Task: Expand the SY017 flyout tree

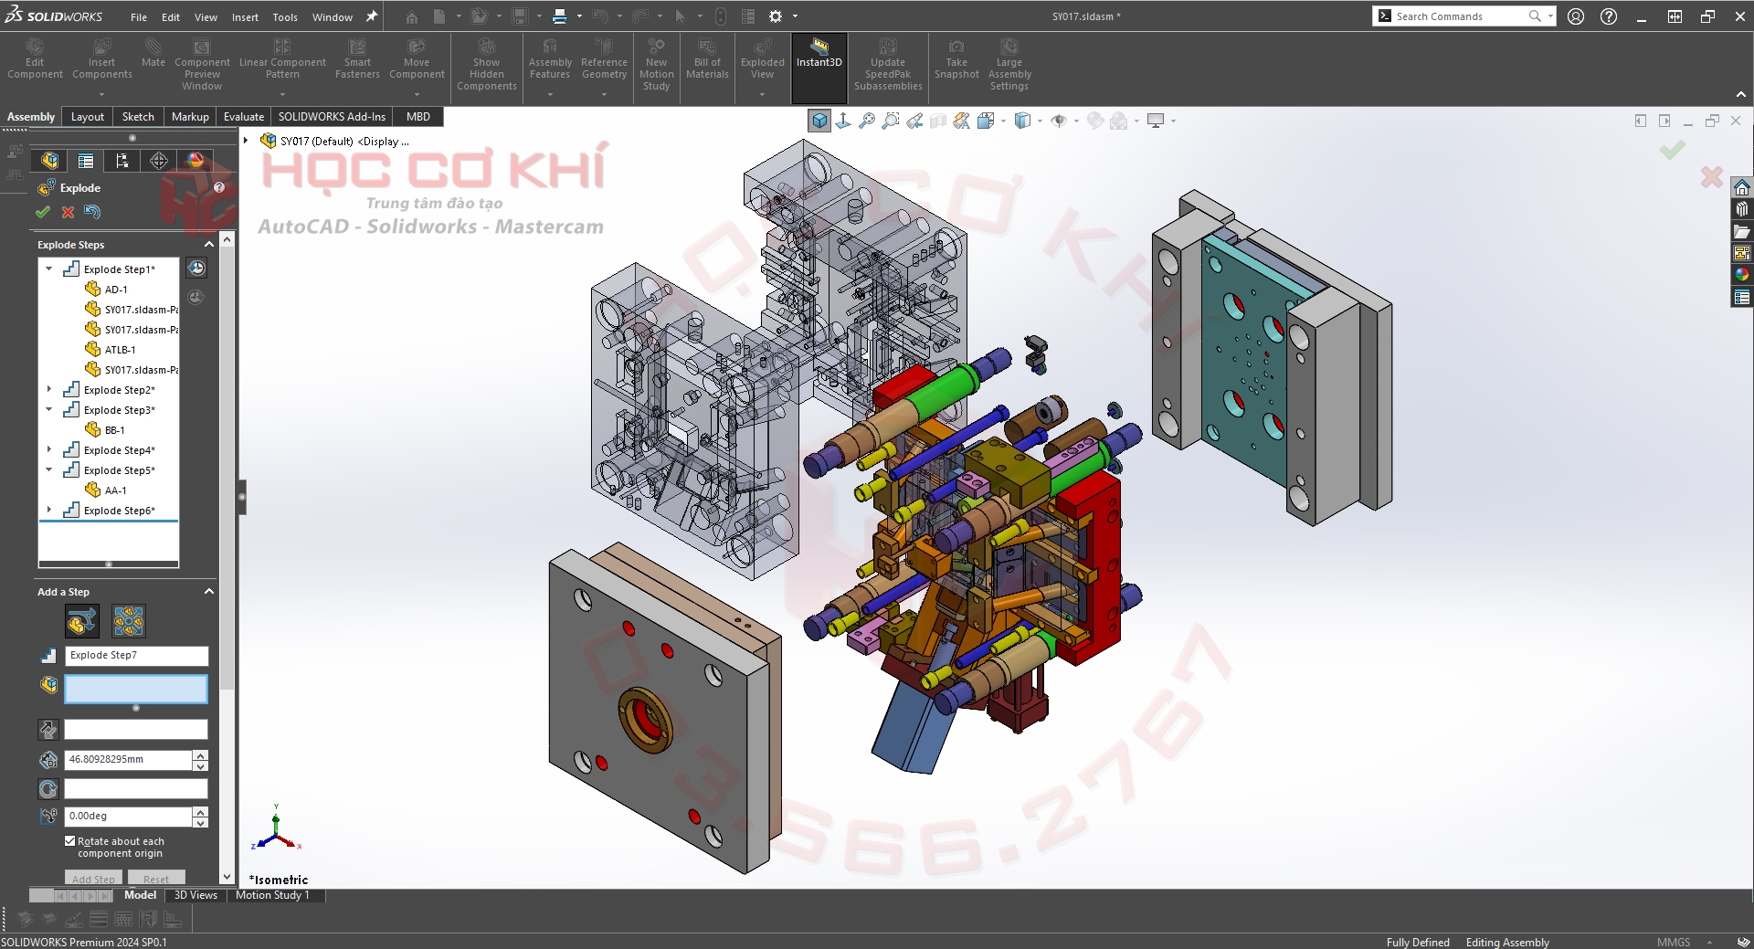Action: [246, 141]
